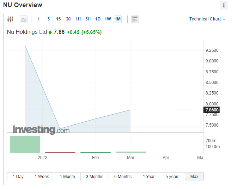The image size is (232, 189).
Task: Click the 9.2500 price axis label
Action: [x=212, y=50]
